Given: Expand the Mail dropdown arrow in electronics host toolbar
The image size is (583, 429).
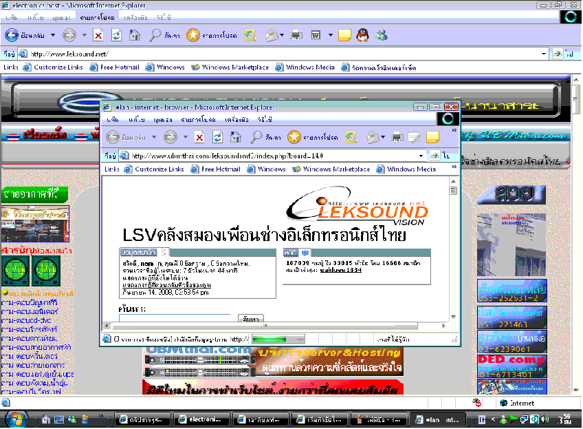Looking at the screenshot, I should click(x=282, y=35).
